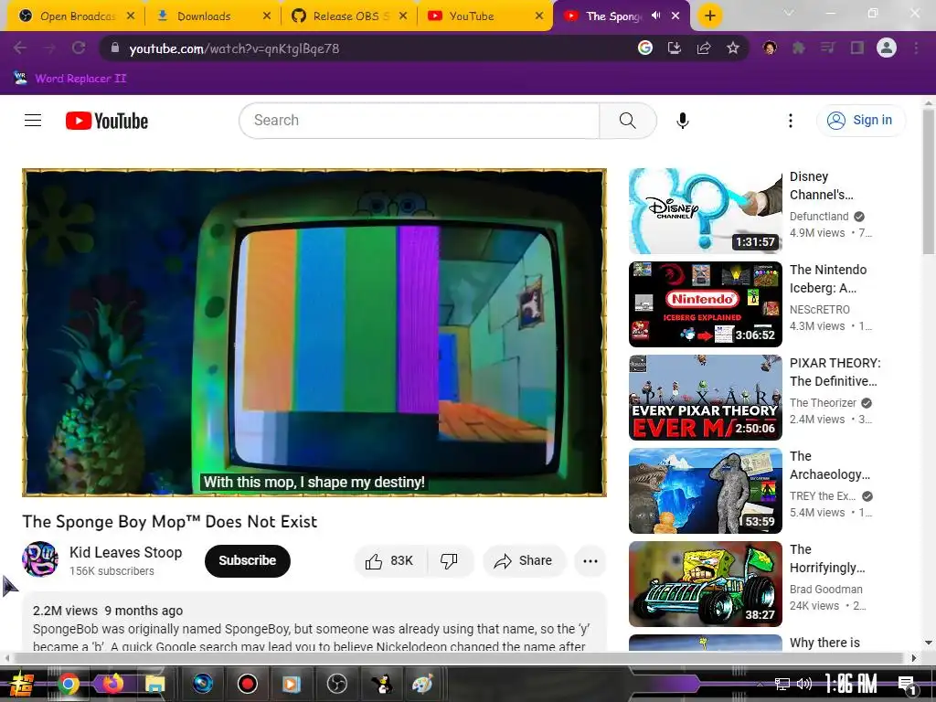Open the Nintendo Iceberg thumbnail
The height and width of the screenshot is (702, 936).
pos(705,303)
